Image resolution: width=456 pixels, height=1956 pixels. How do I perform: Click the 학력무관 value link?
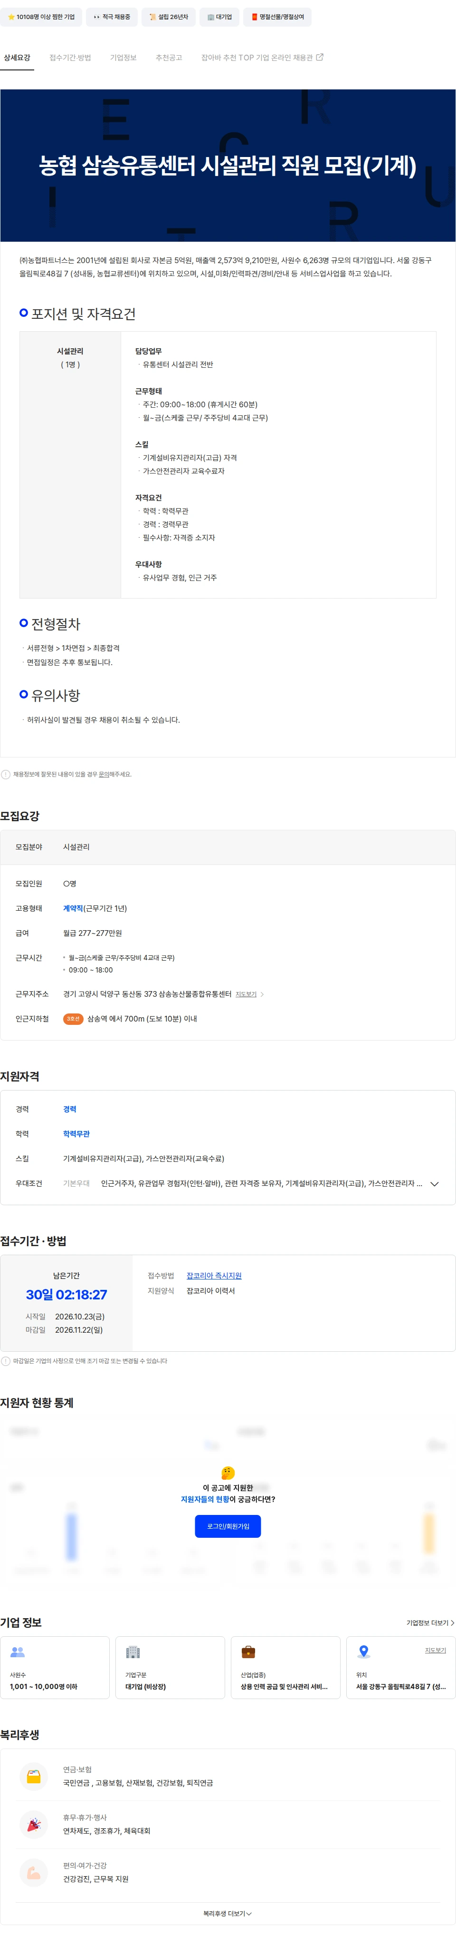pyautogui.click(x=76, y=1134)
